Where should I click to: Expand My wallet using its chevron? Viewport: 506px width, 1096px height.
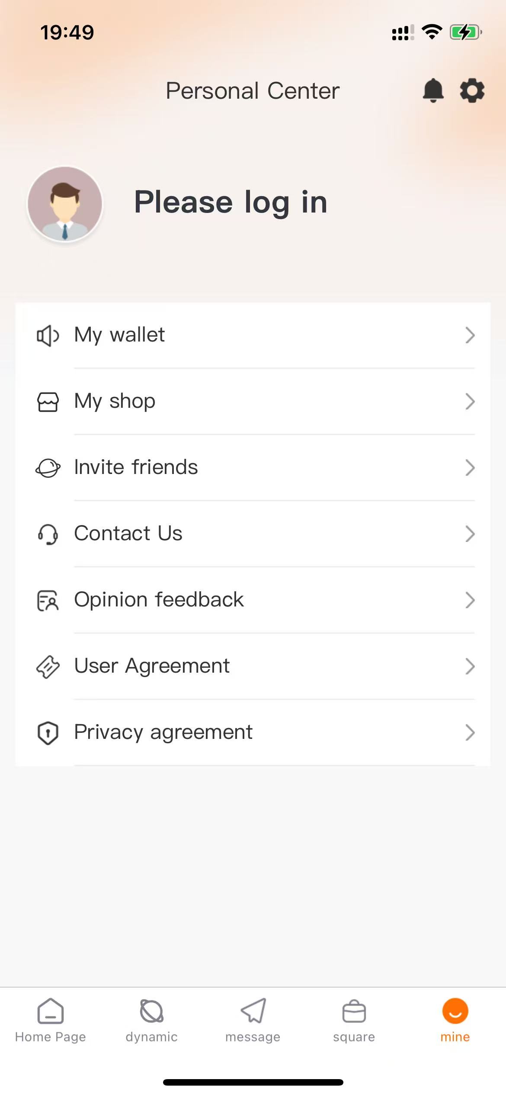pyautogui.click(x=470, y=335)
